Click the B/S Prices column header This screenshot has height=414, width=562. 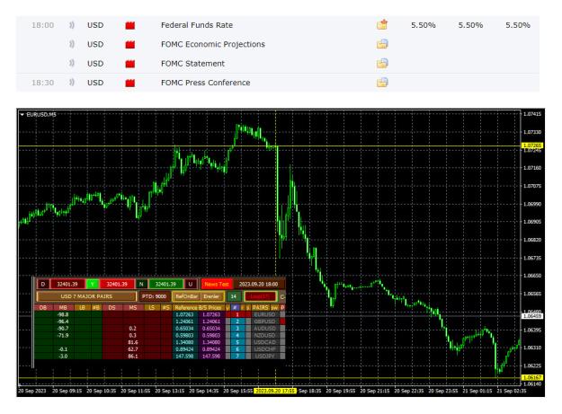[211, 308]
